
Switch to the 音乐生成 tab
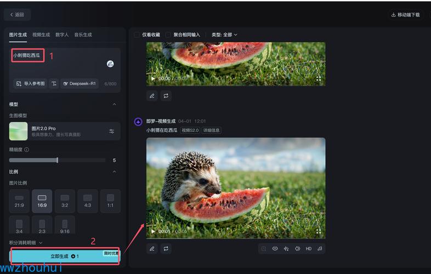(x=83, y=35)
